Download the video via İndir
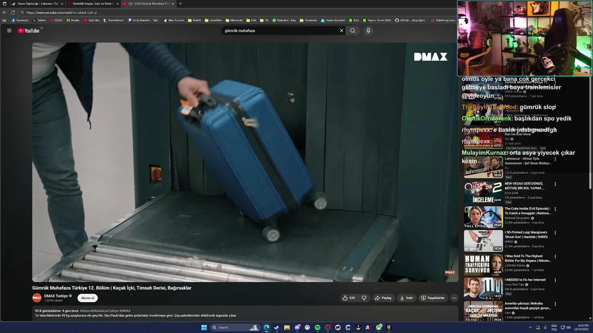The image size is (593, 333). click(406, 298)
